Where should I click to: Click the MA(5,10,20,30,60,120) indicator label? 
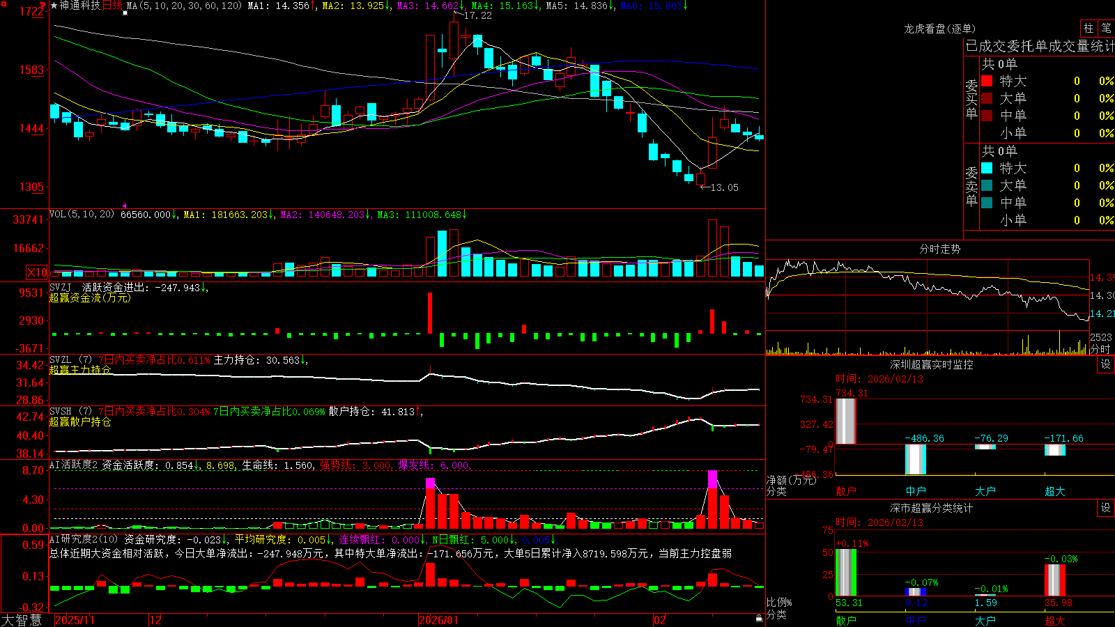(185, 6)
